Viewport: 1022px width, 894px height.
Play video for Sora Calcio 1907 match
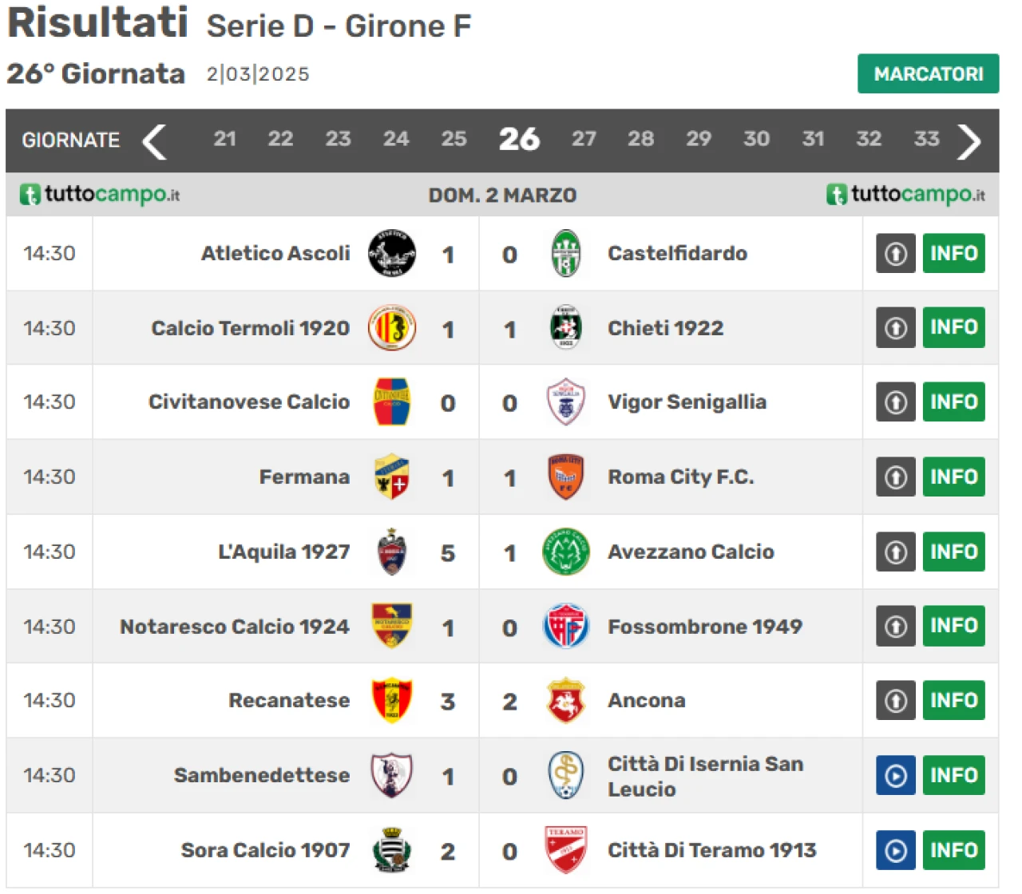896,850
